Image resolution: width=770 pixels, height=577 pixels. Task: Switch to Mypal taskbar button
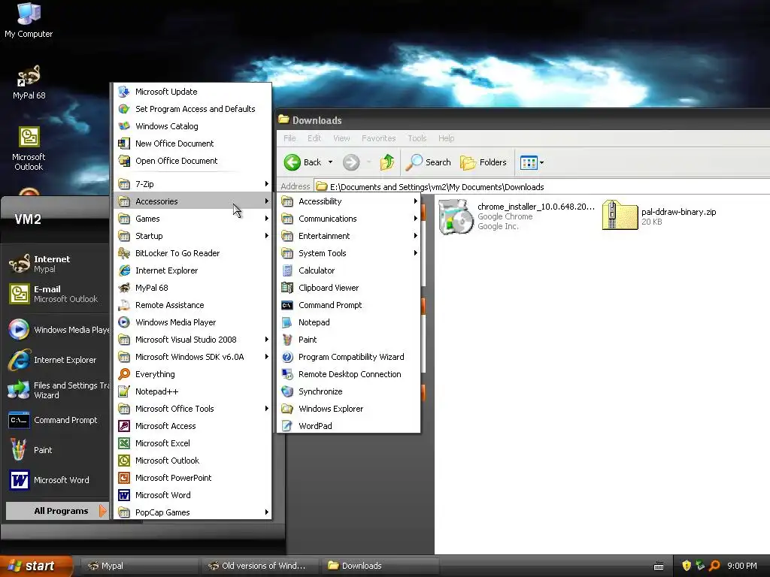[138, 566]
